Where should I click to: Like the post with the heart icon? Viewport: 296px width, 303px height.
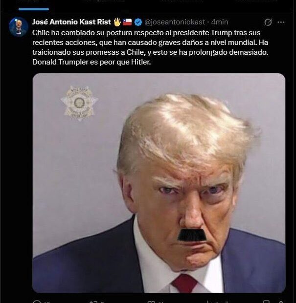(151, 302)
